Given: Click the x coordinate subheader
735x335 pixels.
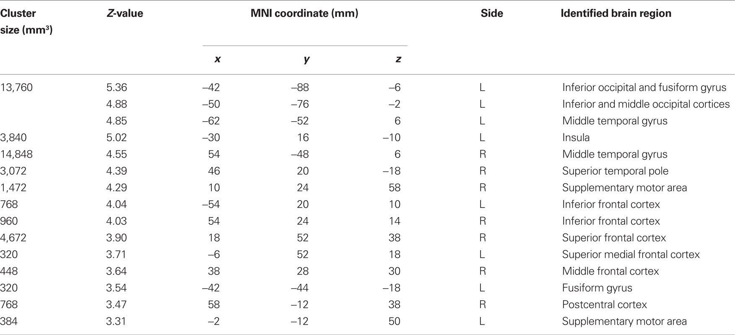Looking at the screenshot, I should coord(217,59).
